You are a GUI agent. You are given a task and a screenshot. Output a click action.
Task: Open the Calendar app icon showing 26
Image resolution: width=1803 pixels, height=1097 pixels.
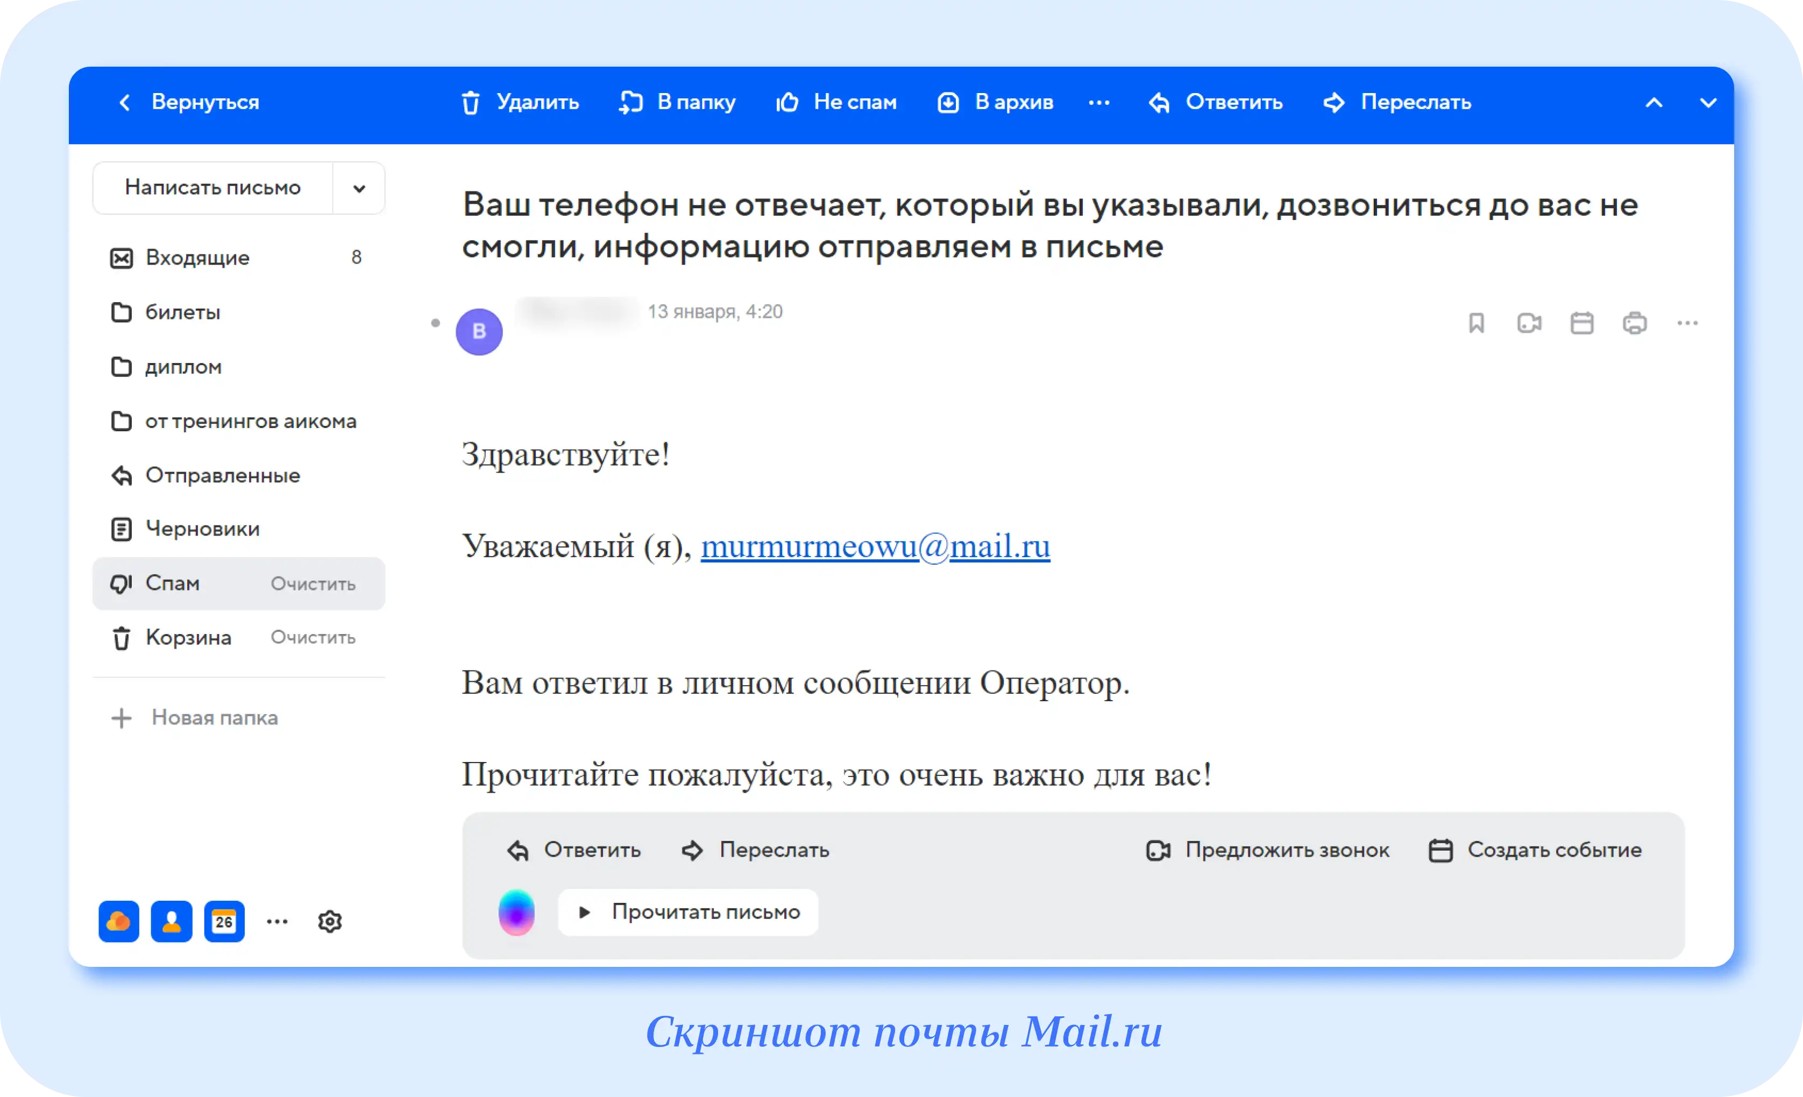pos(224,922)
